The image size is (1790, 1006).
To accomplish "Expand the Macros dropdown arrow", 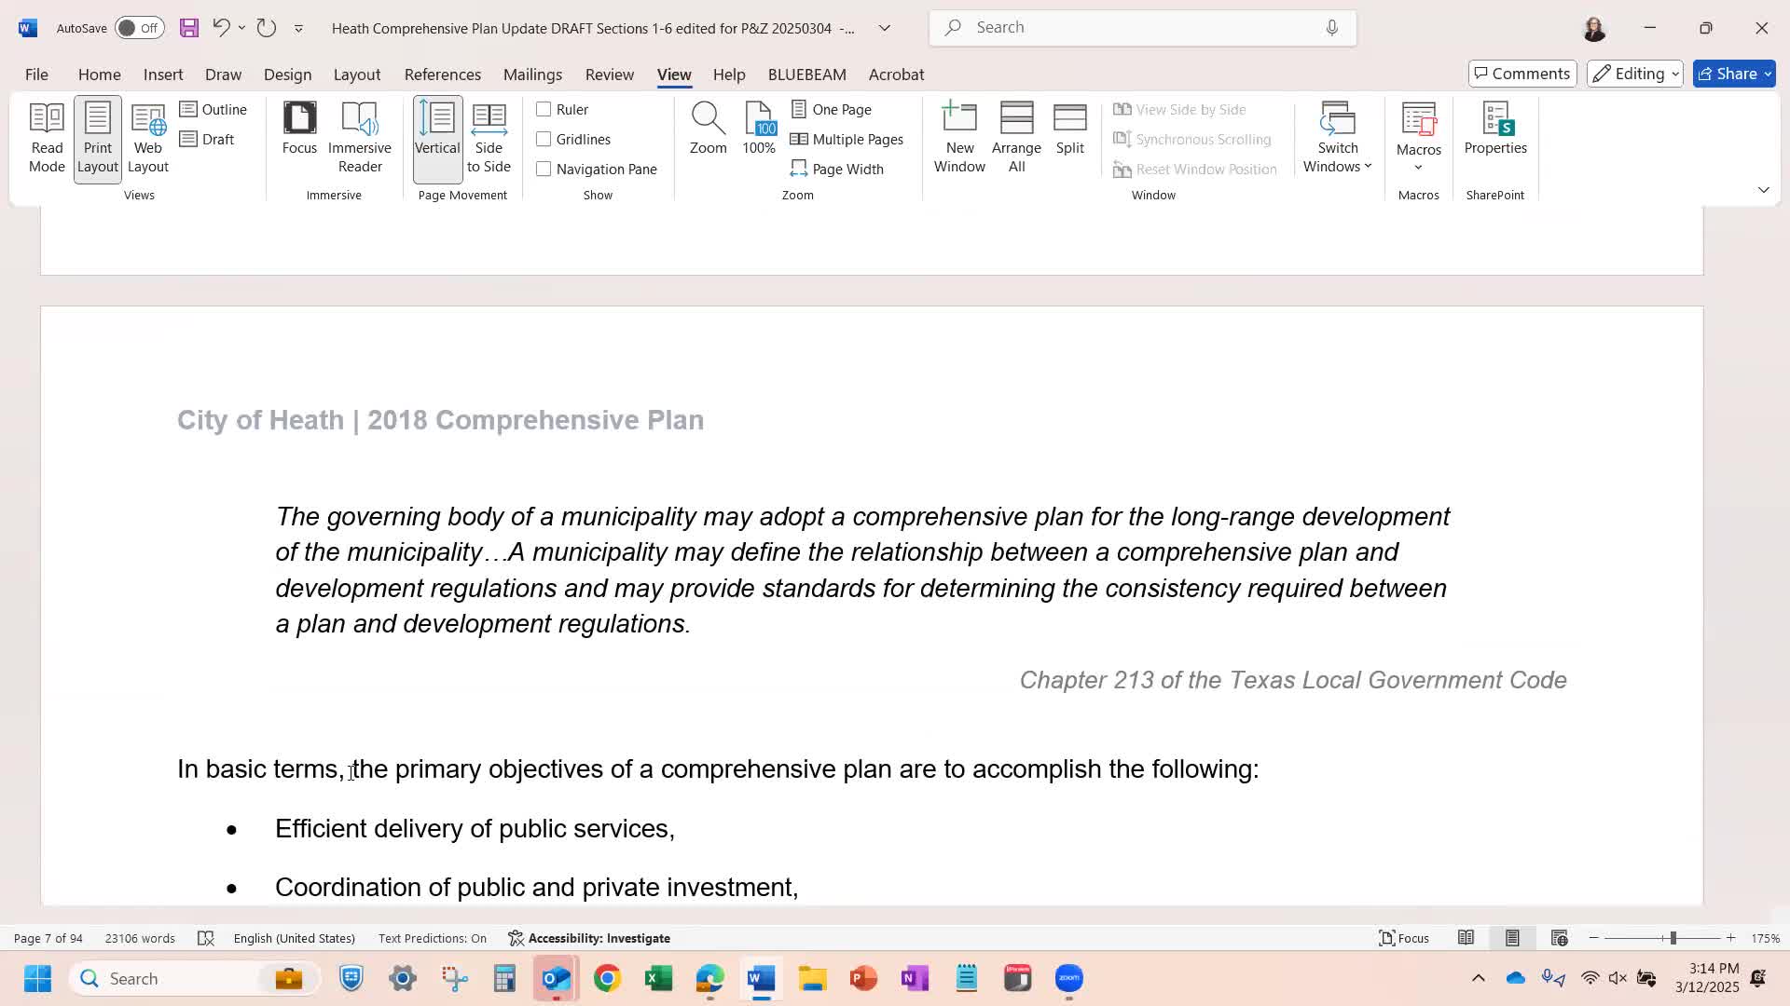I will coord(1418,168).
